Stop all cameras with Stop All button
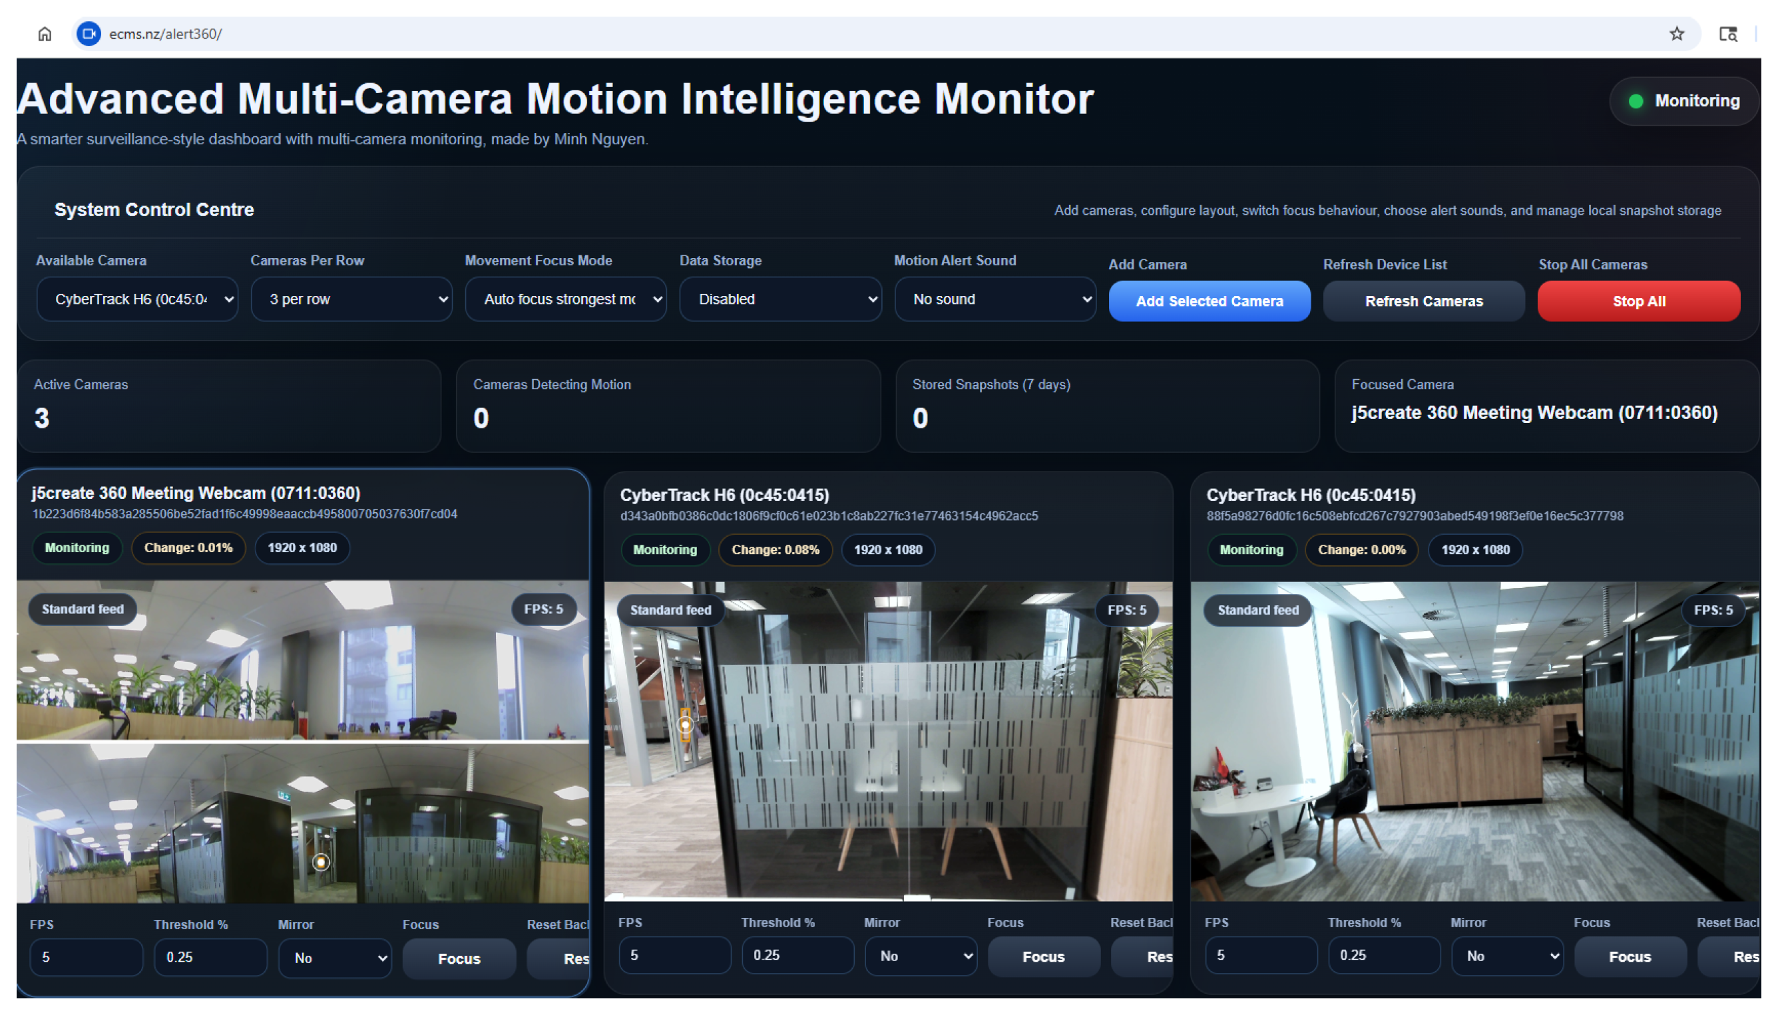 [1639, 301]
